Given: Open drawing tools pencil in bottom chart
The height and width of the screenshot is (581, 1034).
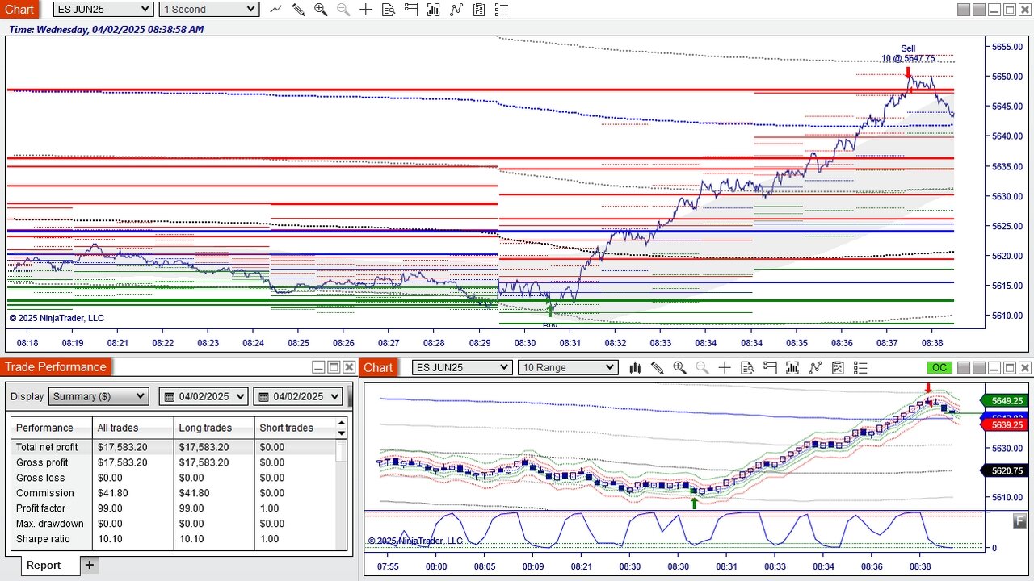Looking at the screenshot, I should pyautogui.click(x=658, y=368).
